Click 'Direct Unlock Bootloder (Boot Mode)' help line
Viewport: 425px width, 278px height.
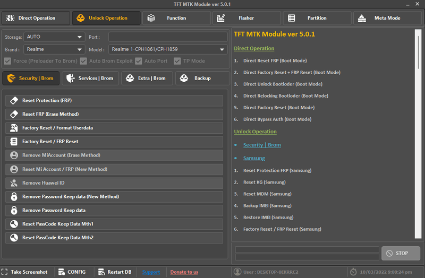[x=283, y=84]
